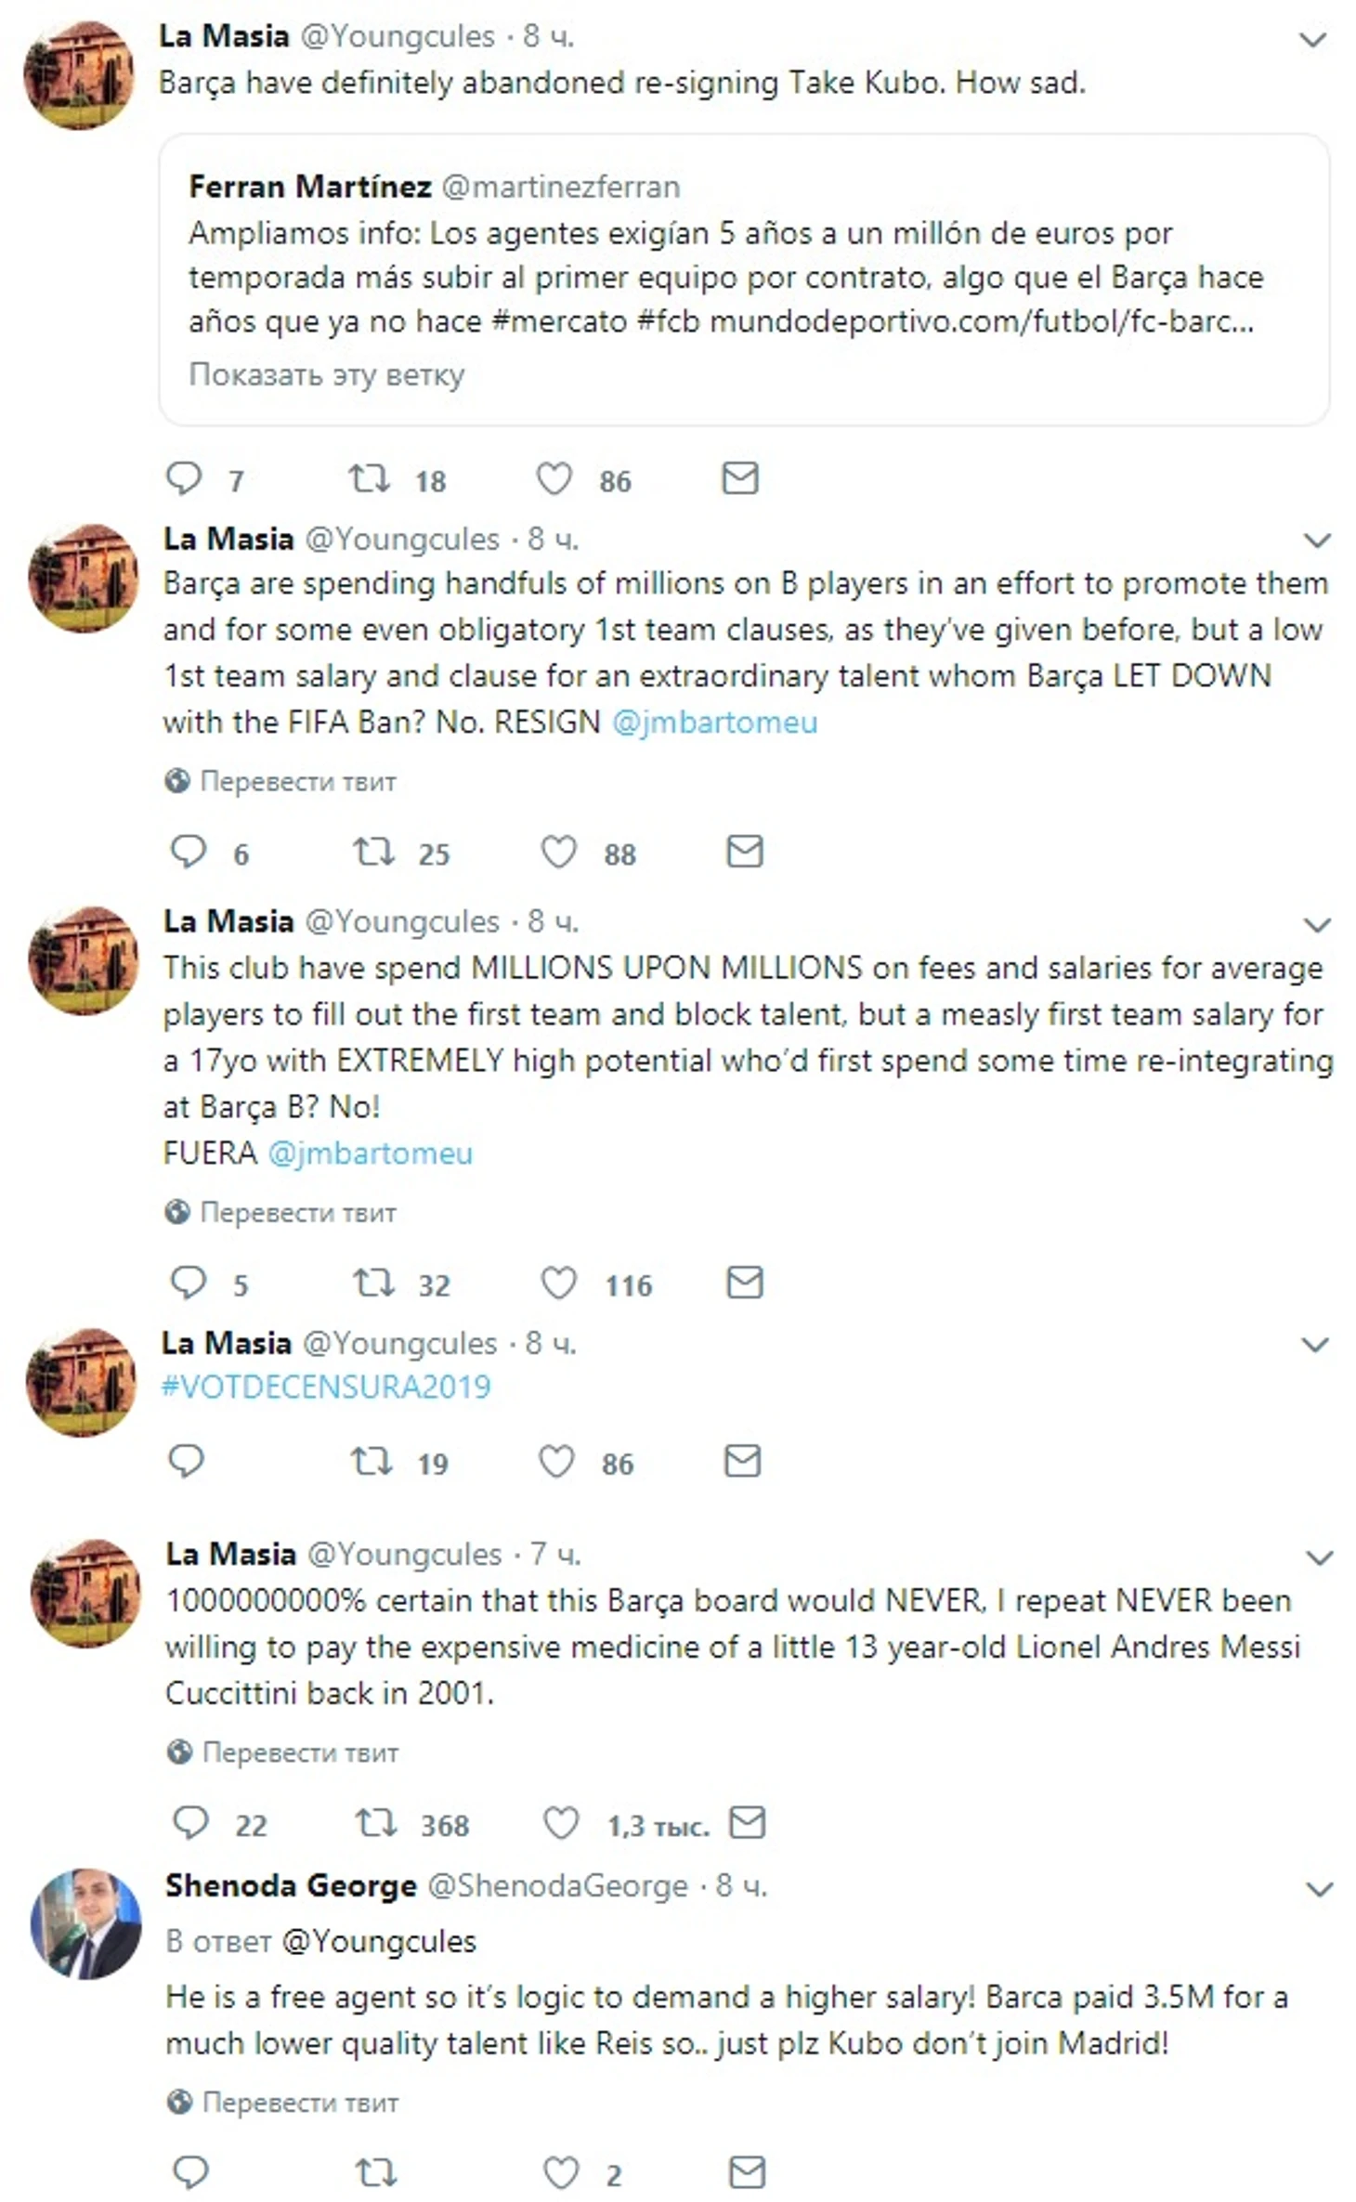The height and width of the screenshot is (2202, 1356).
Task: Expand the options menu for the #VOTDECENSURA2019 tweet
Action: (x=1314, y=1344)
